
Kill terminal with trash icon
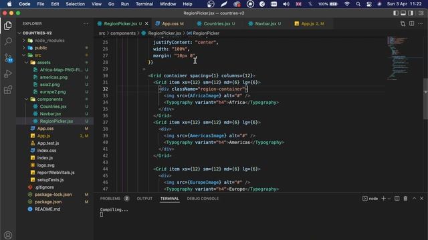(x=405, y=199)
